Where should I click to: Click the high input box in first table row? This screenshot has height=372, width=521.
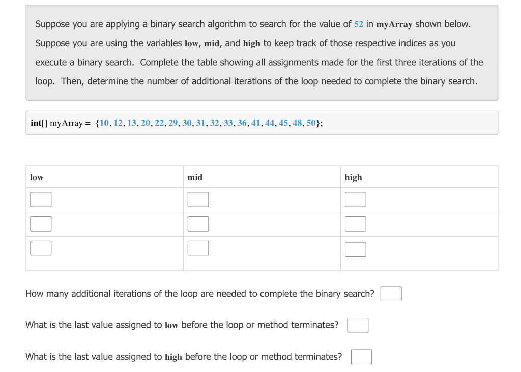coord(355,199)
